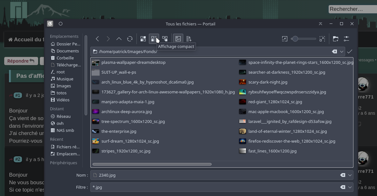Click the zoom out icon left of slider
The height and width of the screenshot is (196, 377).
[285, 39]
